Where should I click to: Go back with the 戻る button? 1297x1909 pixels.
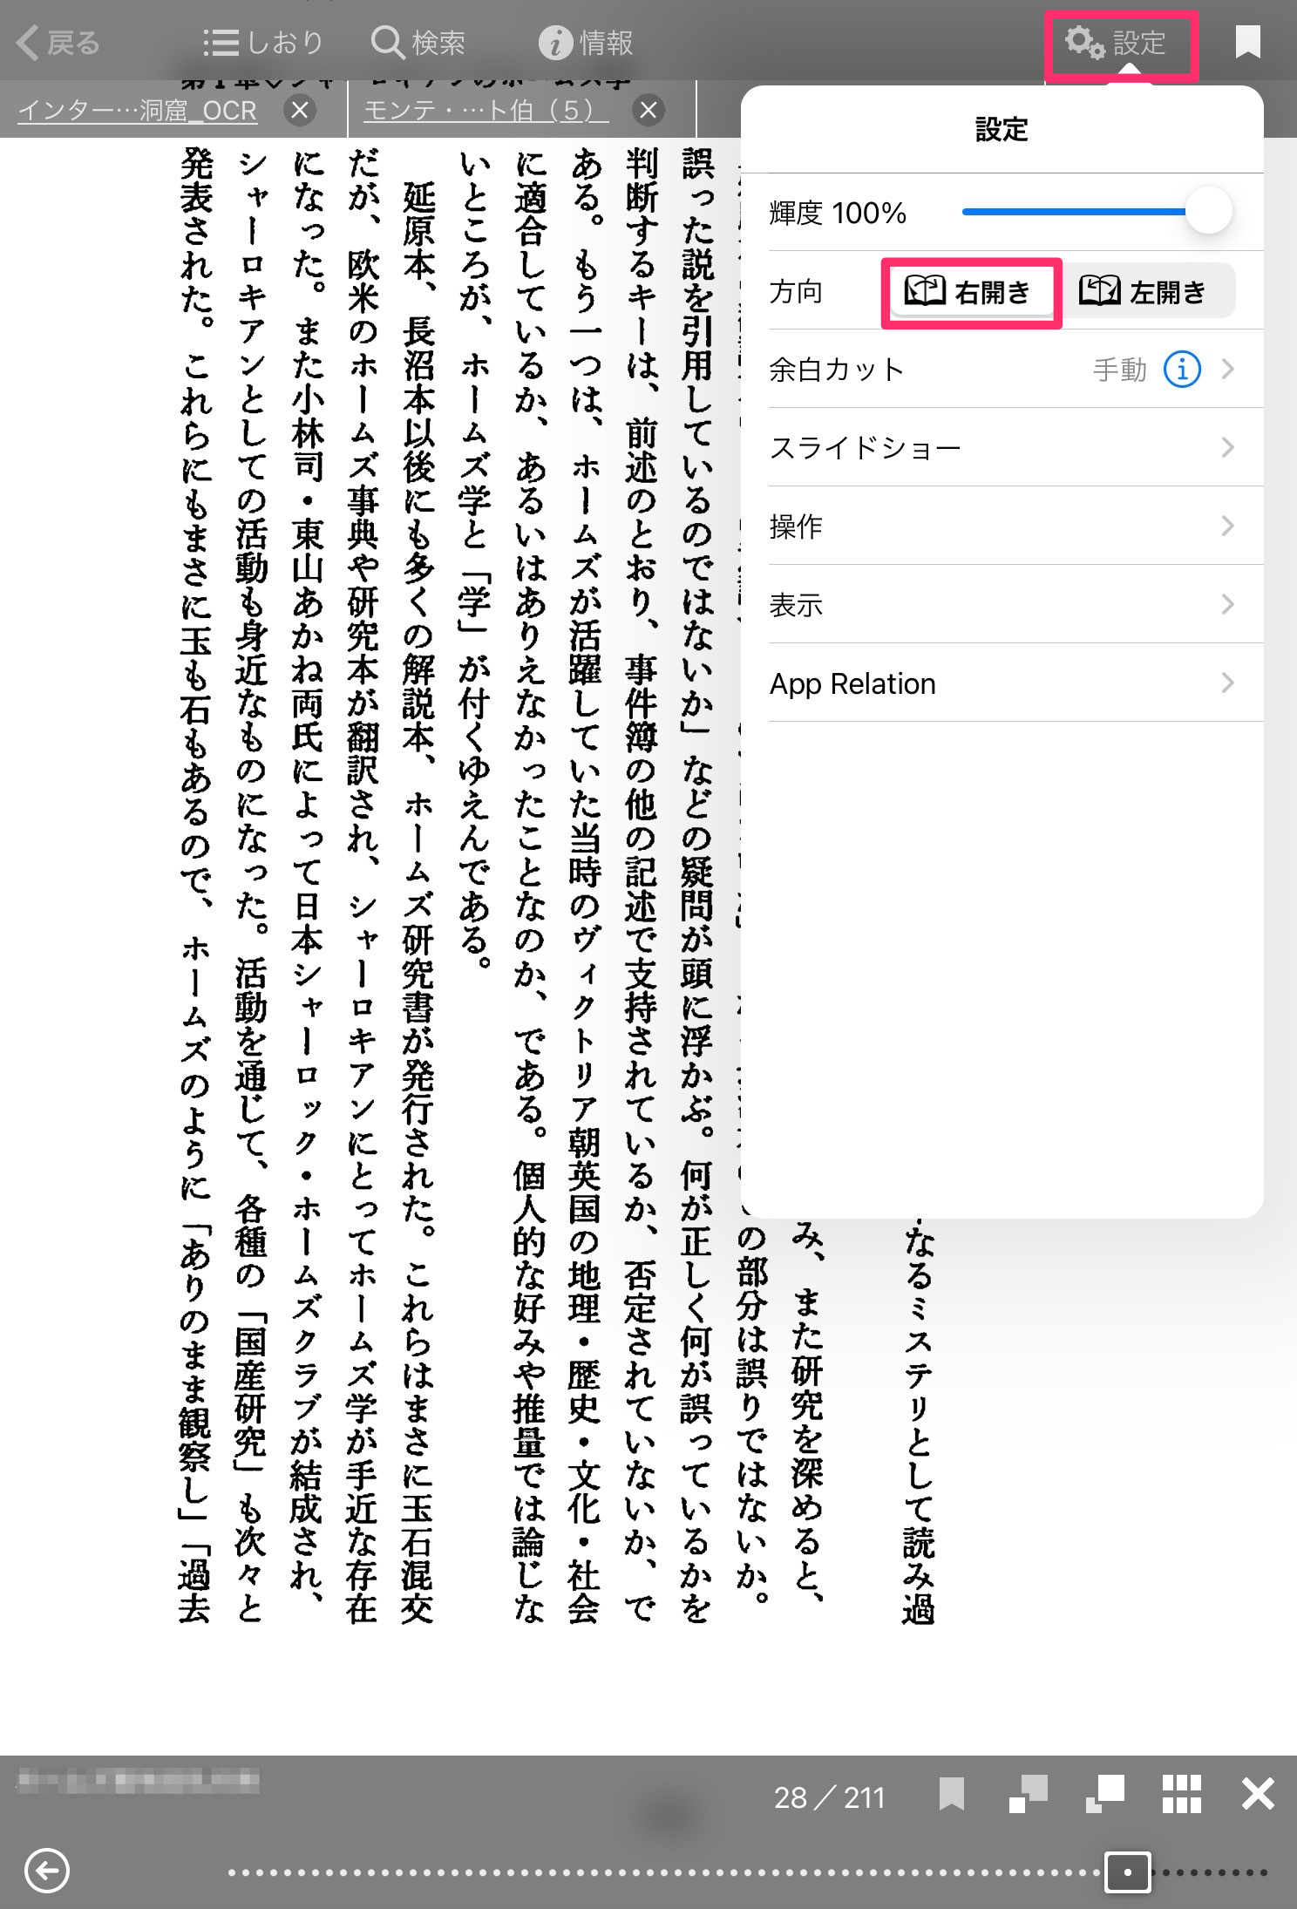click(x=59, y=43)
